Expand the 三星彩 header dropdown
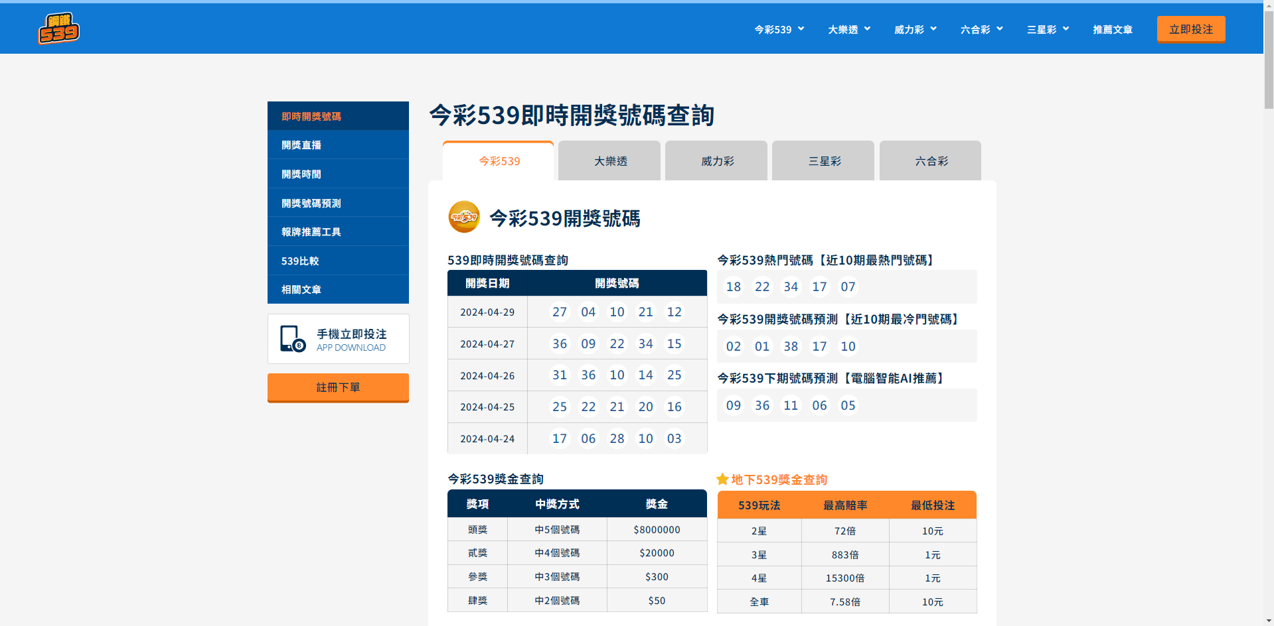 coord(1048,30)
